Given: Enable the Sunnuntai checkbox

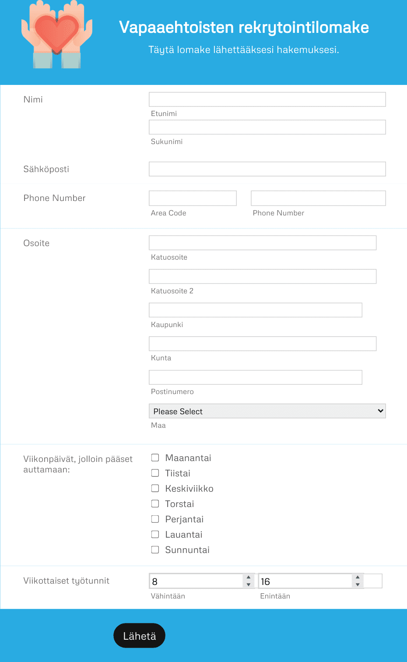Looking at the screenshot, I should pyautogui.click(x=155, y=549).
